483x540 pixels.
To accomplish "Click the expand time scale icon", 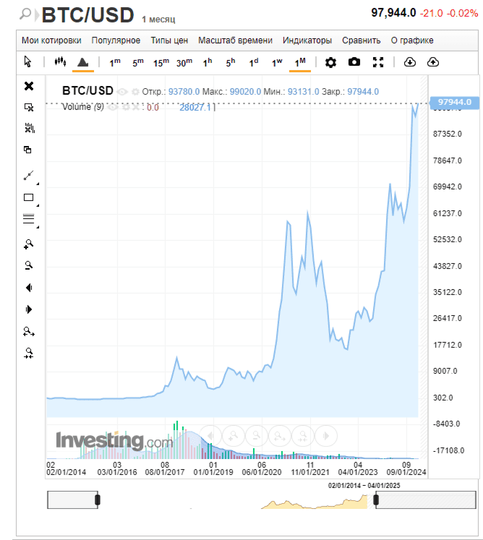I will (29, 332).
